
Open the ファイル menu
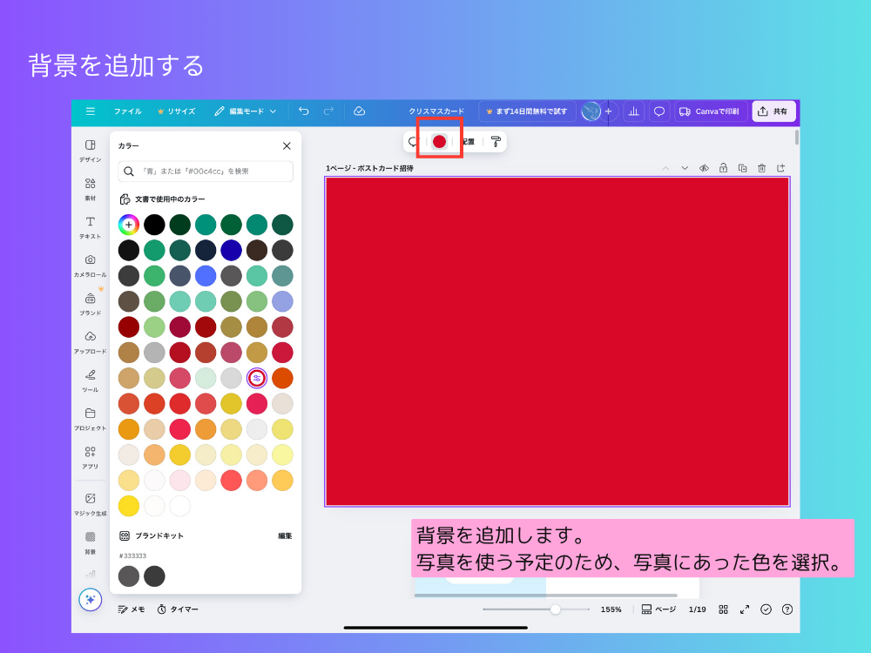126,111
